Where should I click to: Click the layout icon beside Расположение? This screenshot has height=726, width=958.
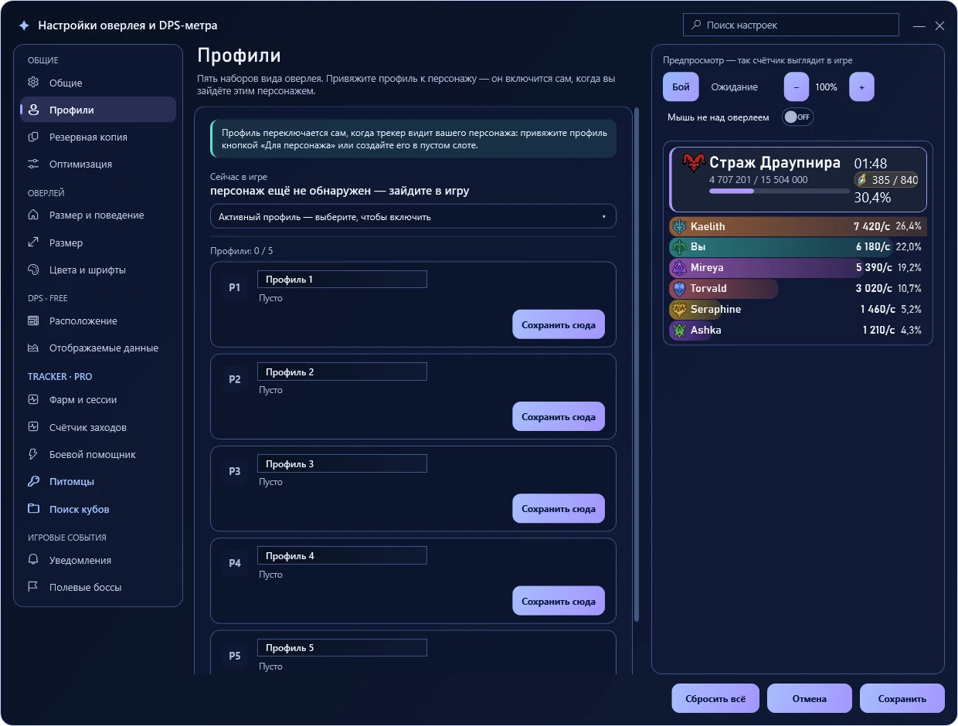pyautogui.click(x=33, y=321)
